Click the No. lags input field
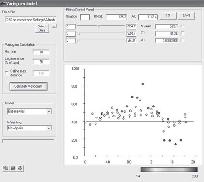Viewport: 204px width, 182px height. pyautogui.click(x=41, y=52)
